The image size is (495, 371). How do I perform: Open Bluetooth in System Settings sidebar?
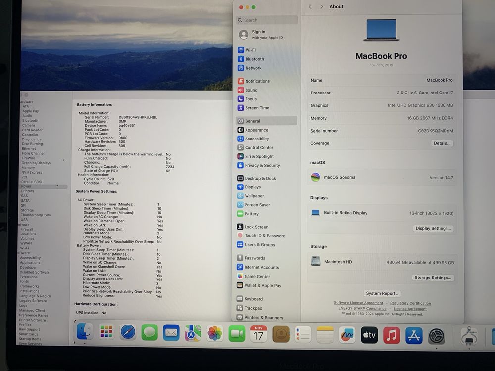(x=251, y=59)
